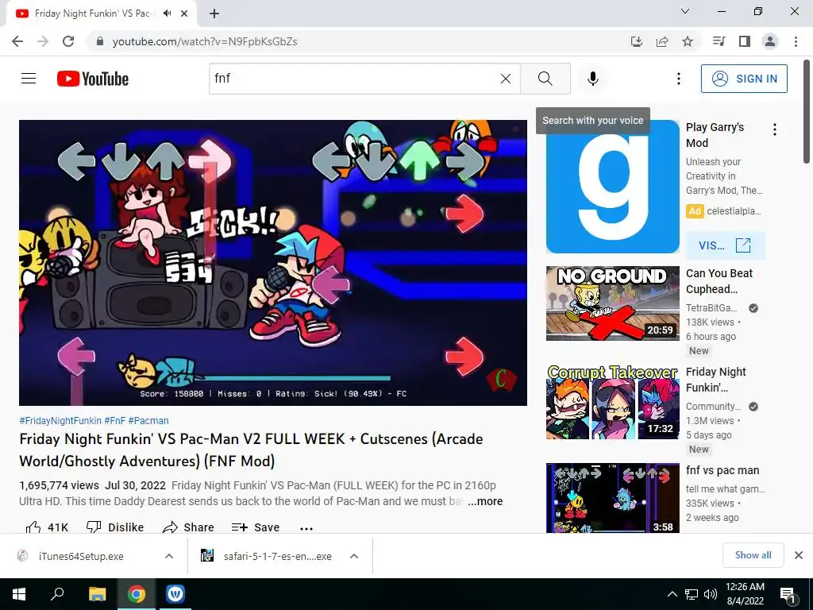
Task: Show hidden system tray icons
Action: (672, 594)
